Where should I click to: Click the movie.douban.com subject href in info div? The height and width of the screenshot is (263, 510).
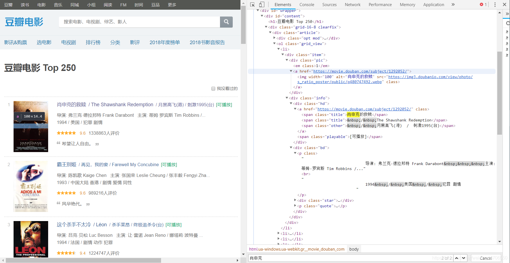[x=364, y=109]
